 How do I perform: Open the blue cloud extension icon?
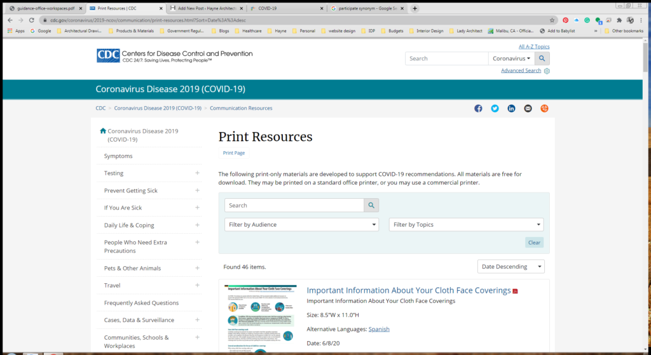point(576,20)
